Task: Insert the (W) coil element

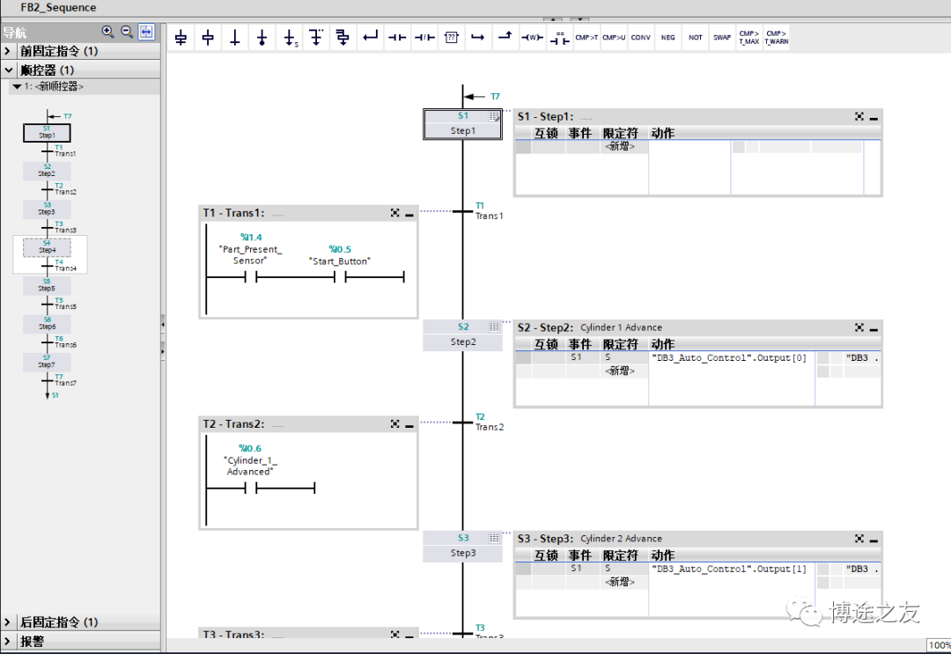Action: point(532,38)
